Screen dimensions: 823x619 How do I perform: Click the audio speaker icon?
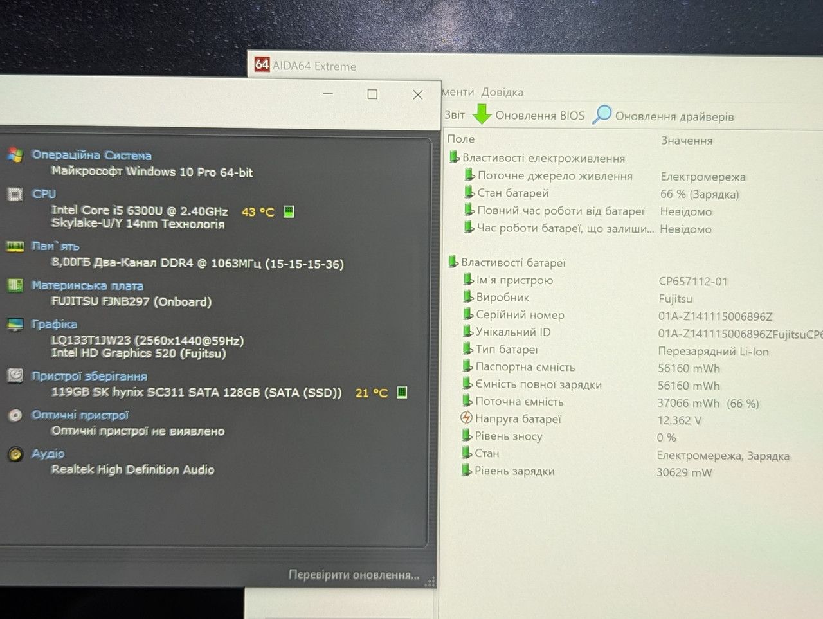(x=15, y=454)
